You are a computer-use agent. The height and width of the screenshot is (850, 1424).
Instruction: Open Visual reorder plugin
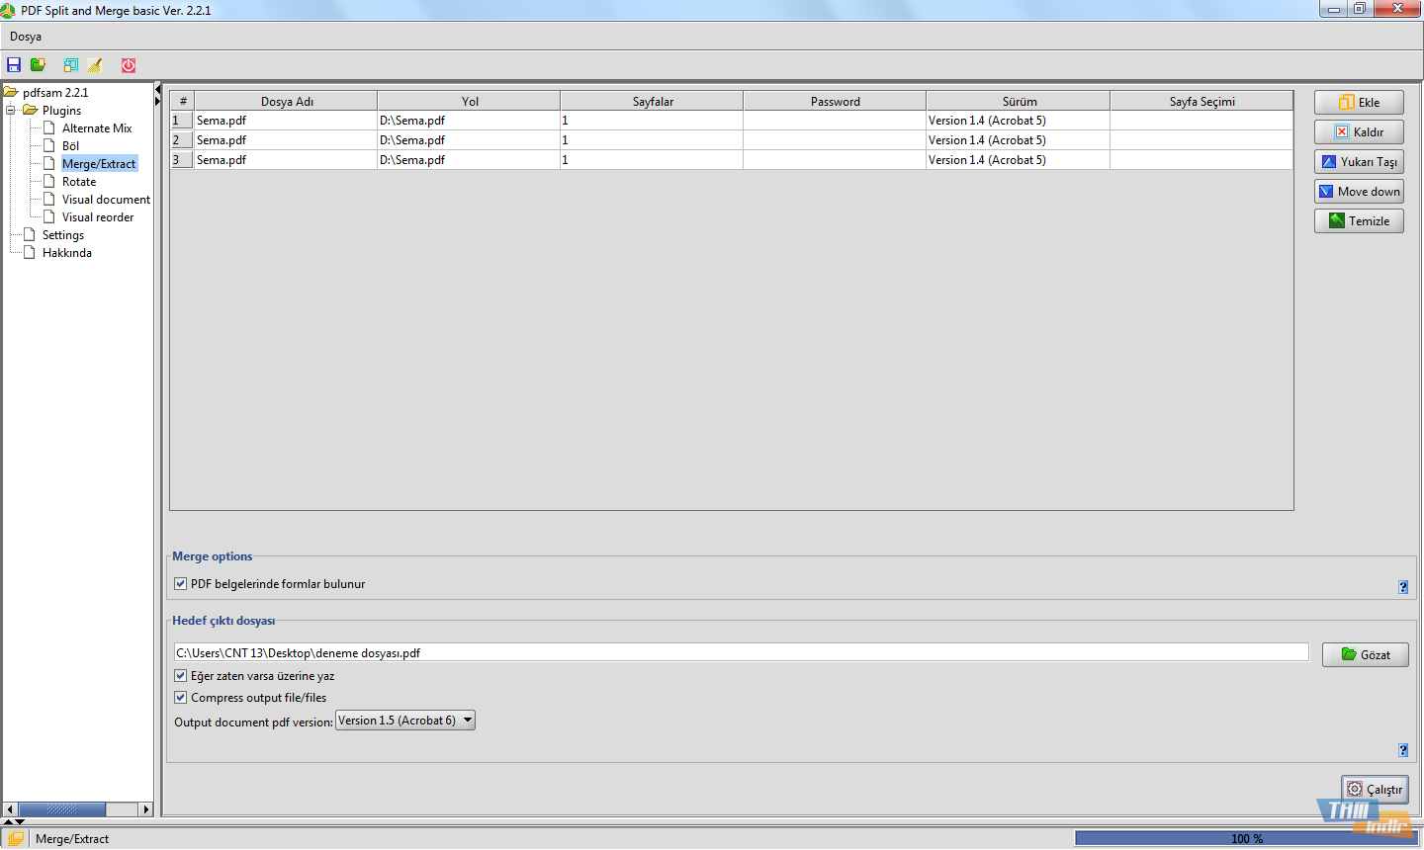coord(98,217)
